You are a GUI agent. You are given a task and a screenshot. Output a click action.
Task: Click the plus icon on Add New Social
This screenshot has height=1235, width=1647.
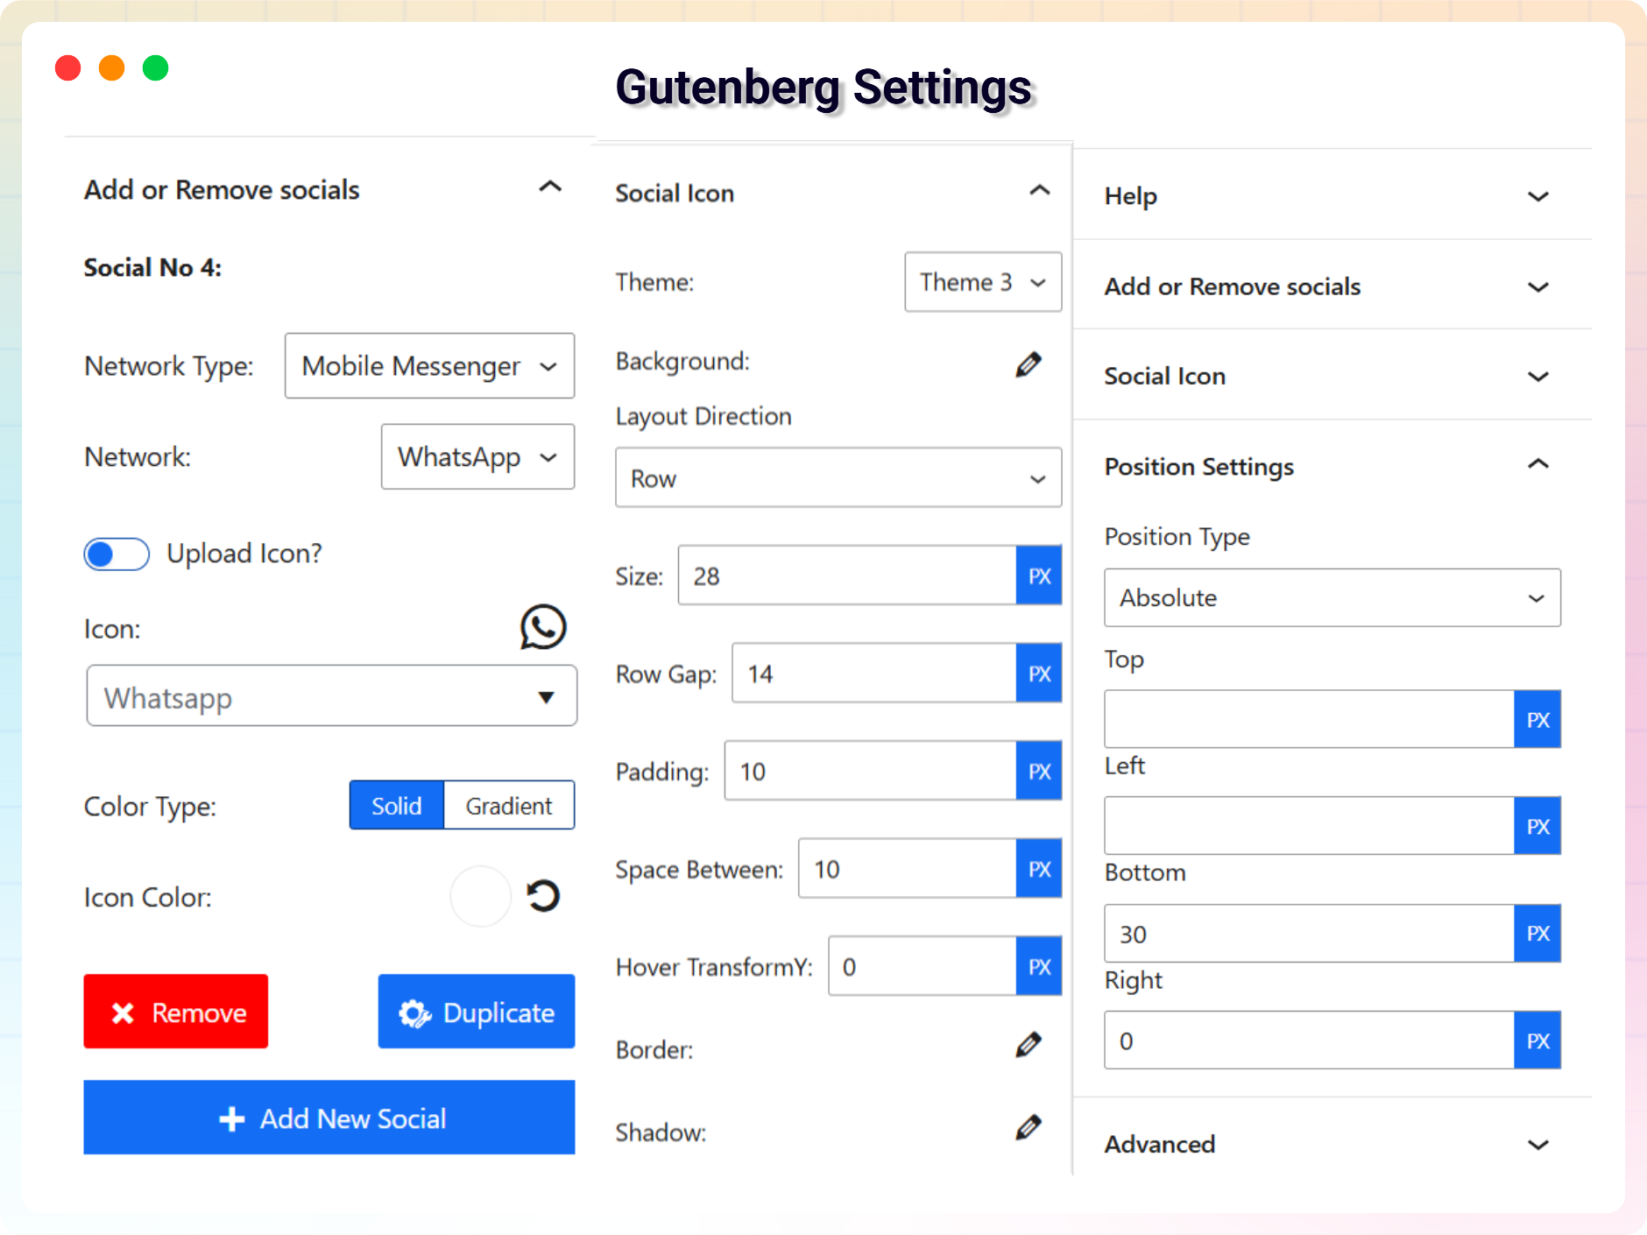coord(230,1118)
